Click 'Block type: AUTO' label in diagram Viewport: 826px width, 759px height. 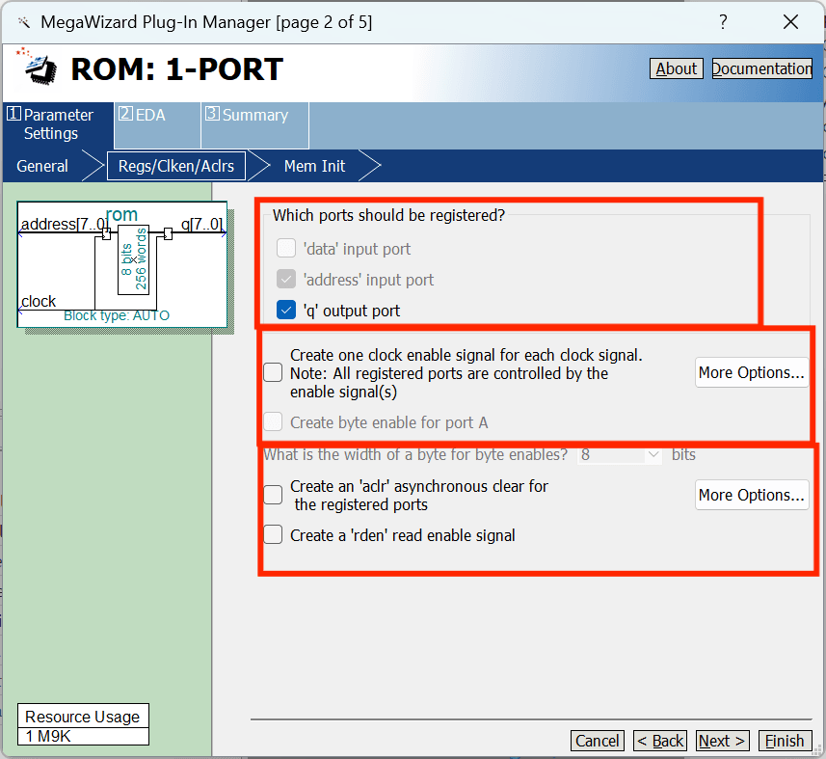click(x=117, y=315)
